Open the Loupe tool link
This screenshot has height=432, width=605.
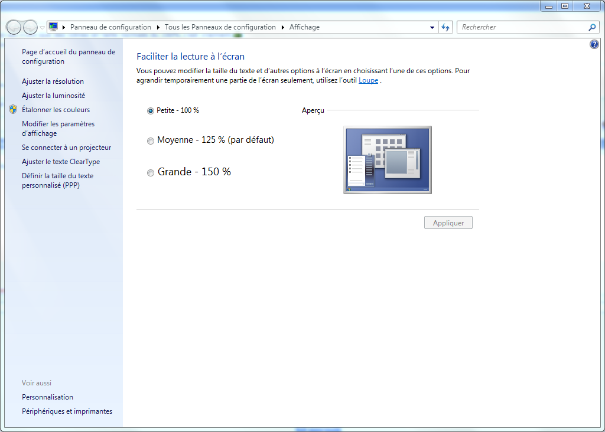[368, 80]
